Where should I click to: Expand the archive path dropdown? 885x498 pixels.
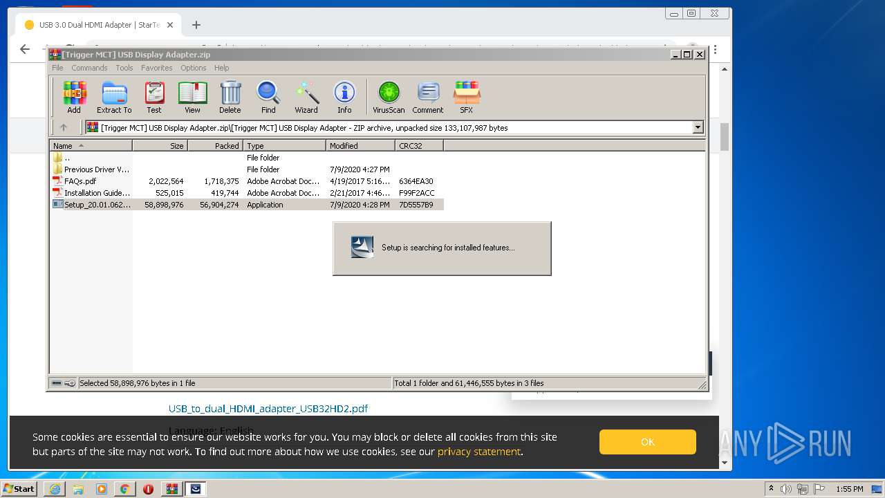click(698, 127)
